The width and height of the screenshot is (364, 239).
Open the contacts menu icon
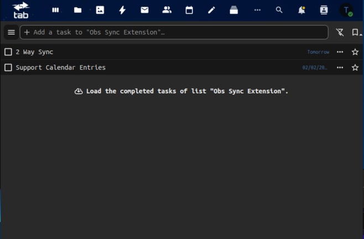click(324, 10)
